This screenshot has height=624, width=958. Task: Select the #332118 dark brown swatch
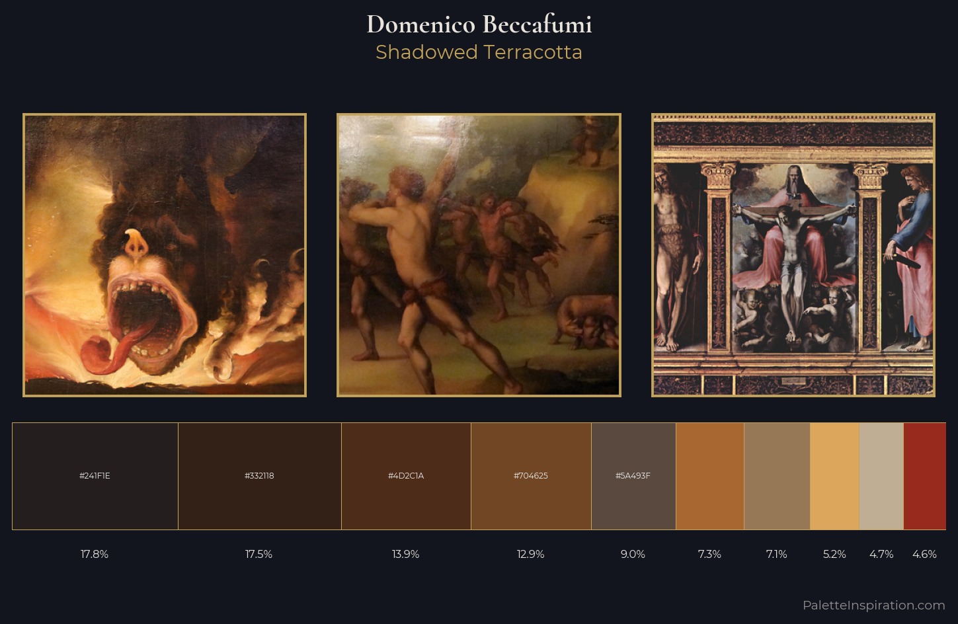[260, 476]
